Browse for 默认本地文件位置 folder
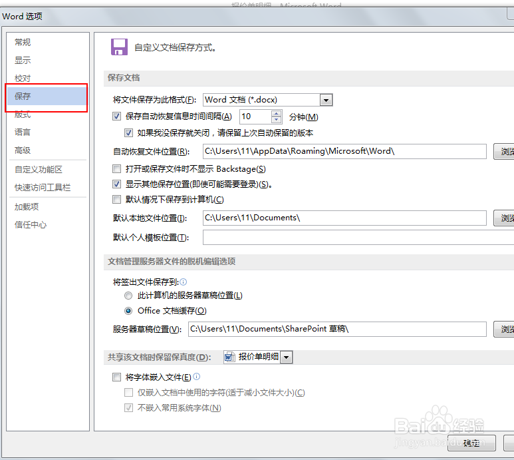This screenshot has width=514, height=460. (504, 218)
